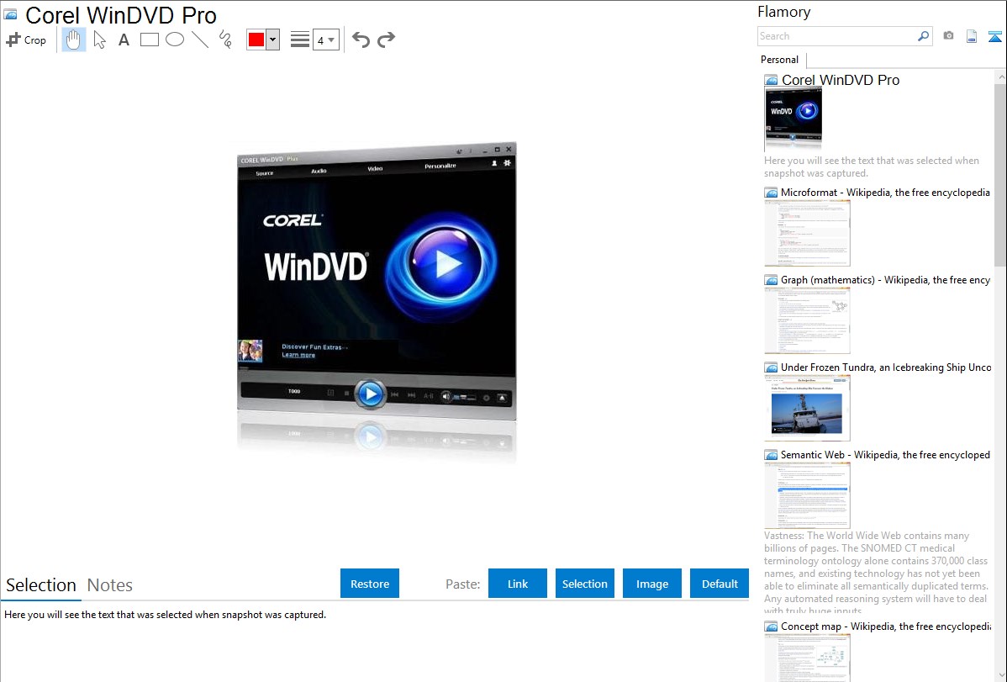Click the Image paste button
This screenshot has height=682, width=1007.
(652, 584)
